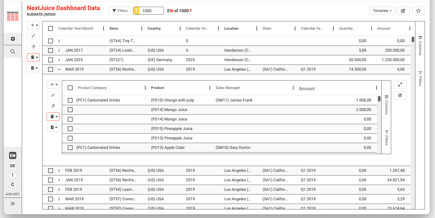This screenshot has width=435, height=218.
Task: Open the settings gear in the sidebar
Action: [x=13, y=39]
